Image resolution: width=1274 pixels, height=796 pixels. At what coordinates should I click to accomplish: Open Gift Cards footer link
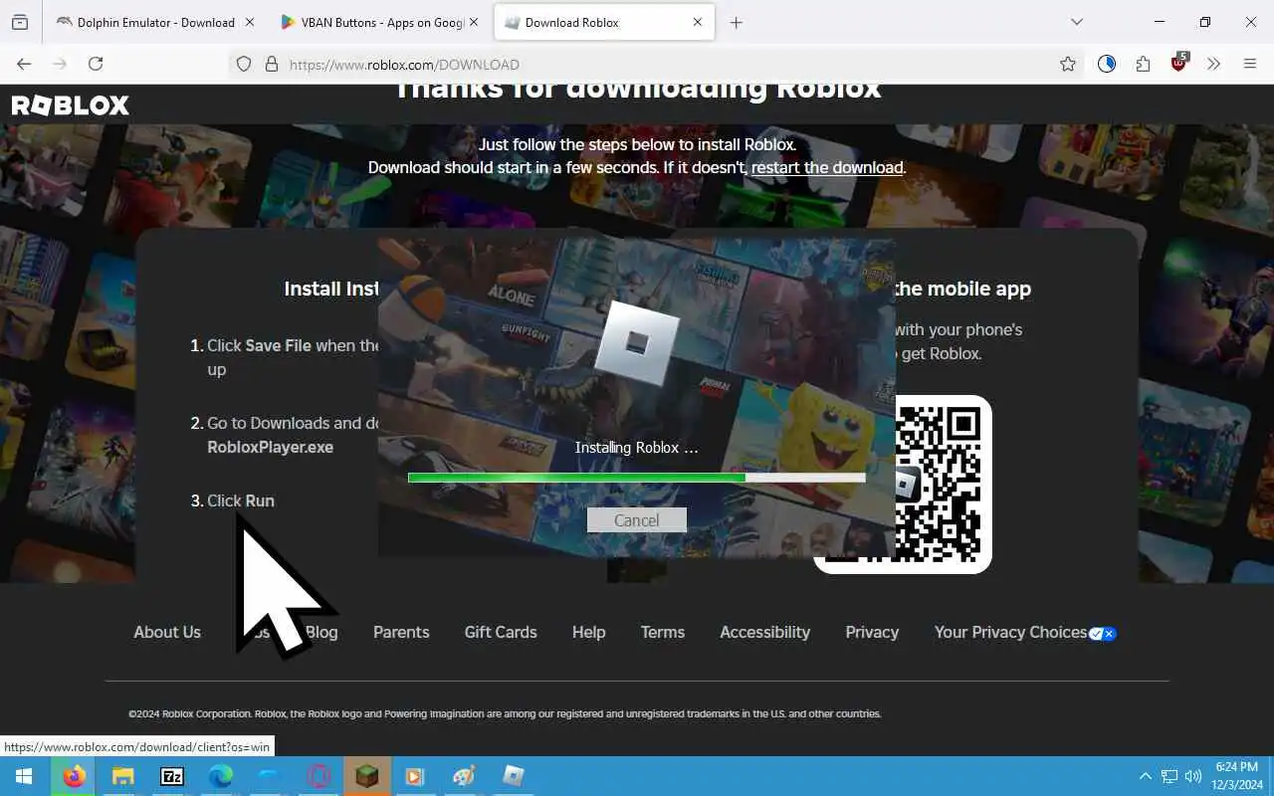click(501, 632)
